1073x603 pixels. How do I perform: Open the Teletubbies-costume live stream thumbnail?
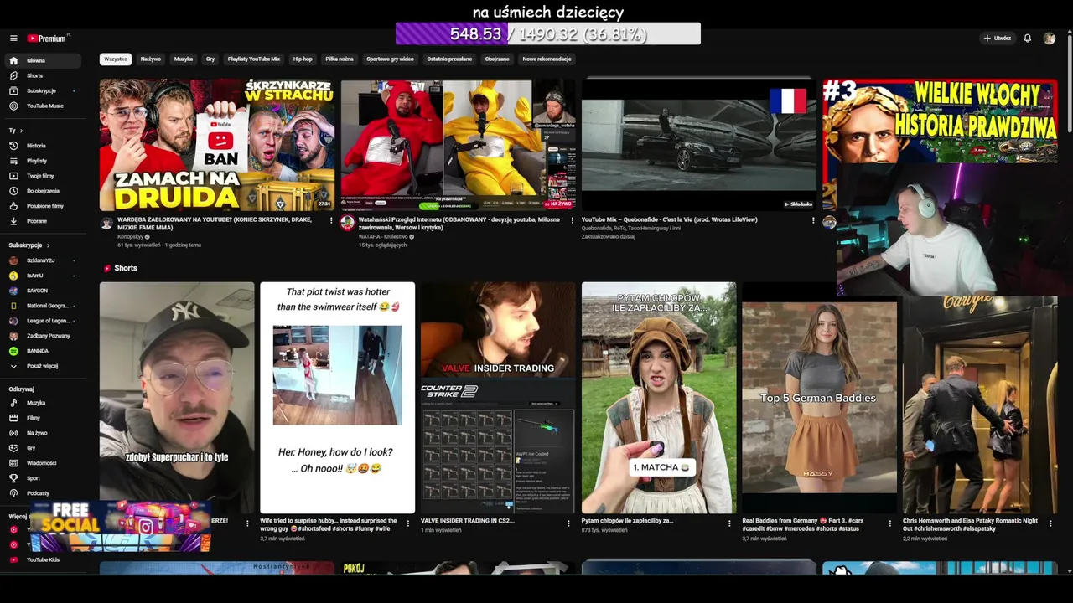pyautogui.click(x=458, y=145)
